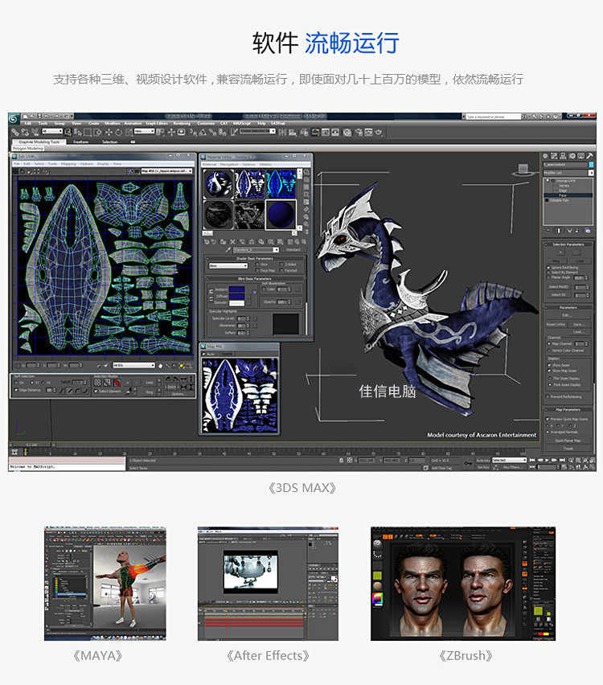
Task: Click the Select MatID button
Action: pyautogui.click(x=559, y=287)
